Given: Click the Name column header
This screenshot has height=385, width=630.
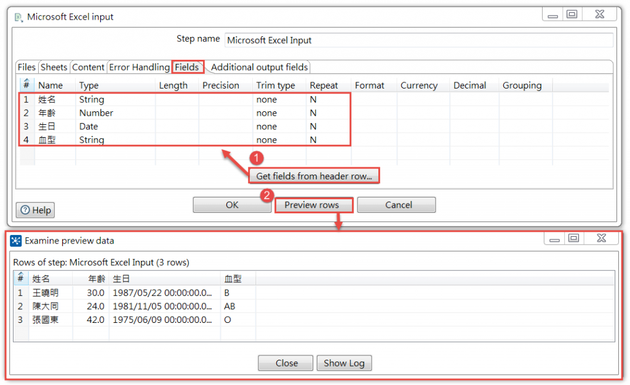Looking at the screenshot, I should [55, 85].
